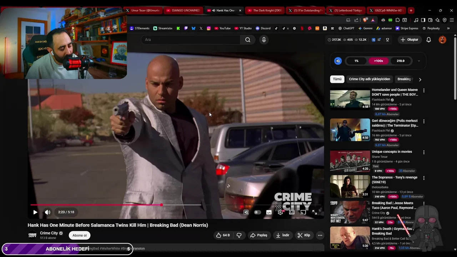
Task: Open Crime City channel name link
Action: pos(49,233)
